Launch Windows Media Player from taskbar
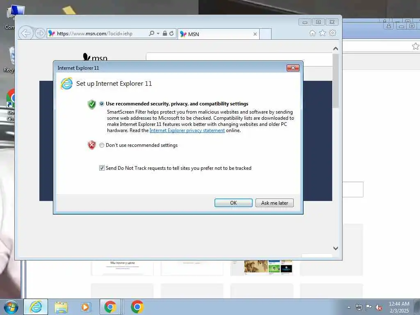This screenshot has height=315, width=420. tap(86, 307)
